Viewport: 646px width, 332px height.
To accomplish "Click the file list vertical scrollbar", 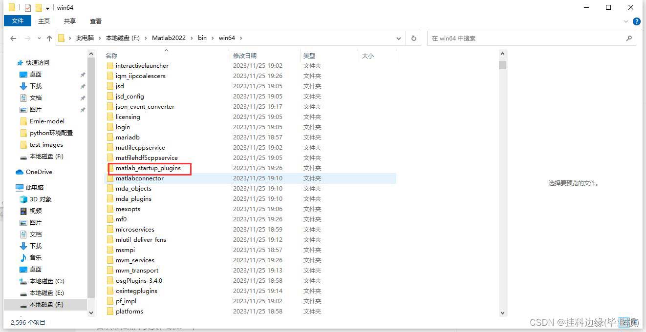I will coord(502,185).
